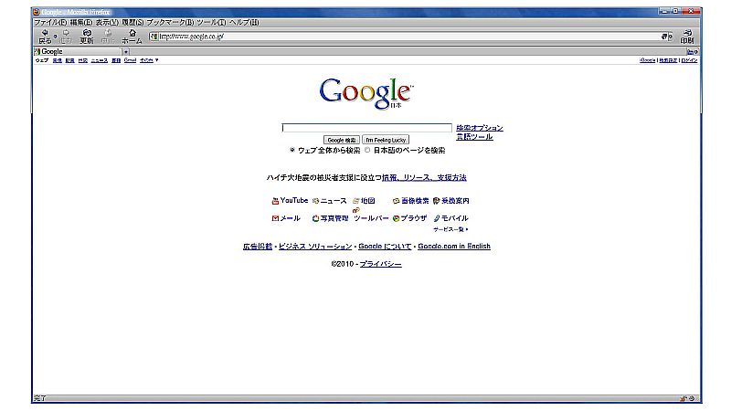
Task: Open the ログイン link at top right
Action: (689, 60)
